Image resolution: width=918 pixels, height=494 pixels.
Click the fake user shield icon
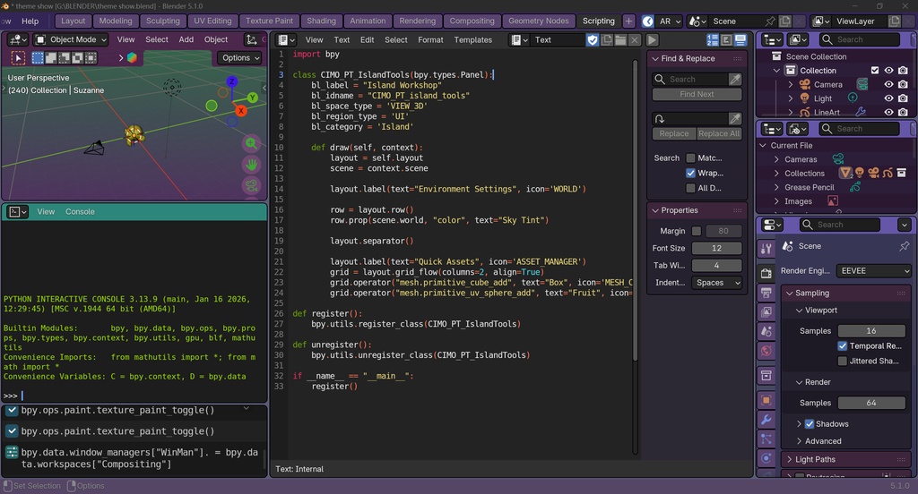coord(593,39)
